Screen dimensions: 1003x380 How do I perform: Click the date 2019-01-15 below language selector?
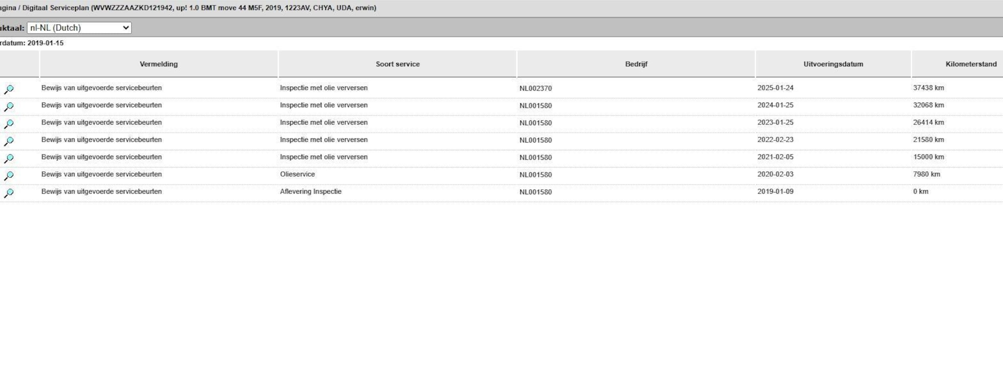46,43
